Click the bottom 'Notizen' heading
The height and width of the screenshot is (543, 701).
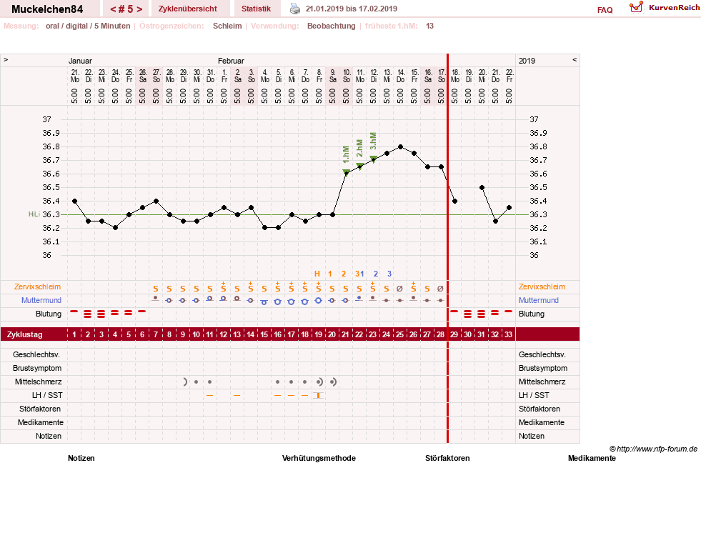81,458
